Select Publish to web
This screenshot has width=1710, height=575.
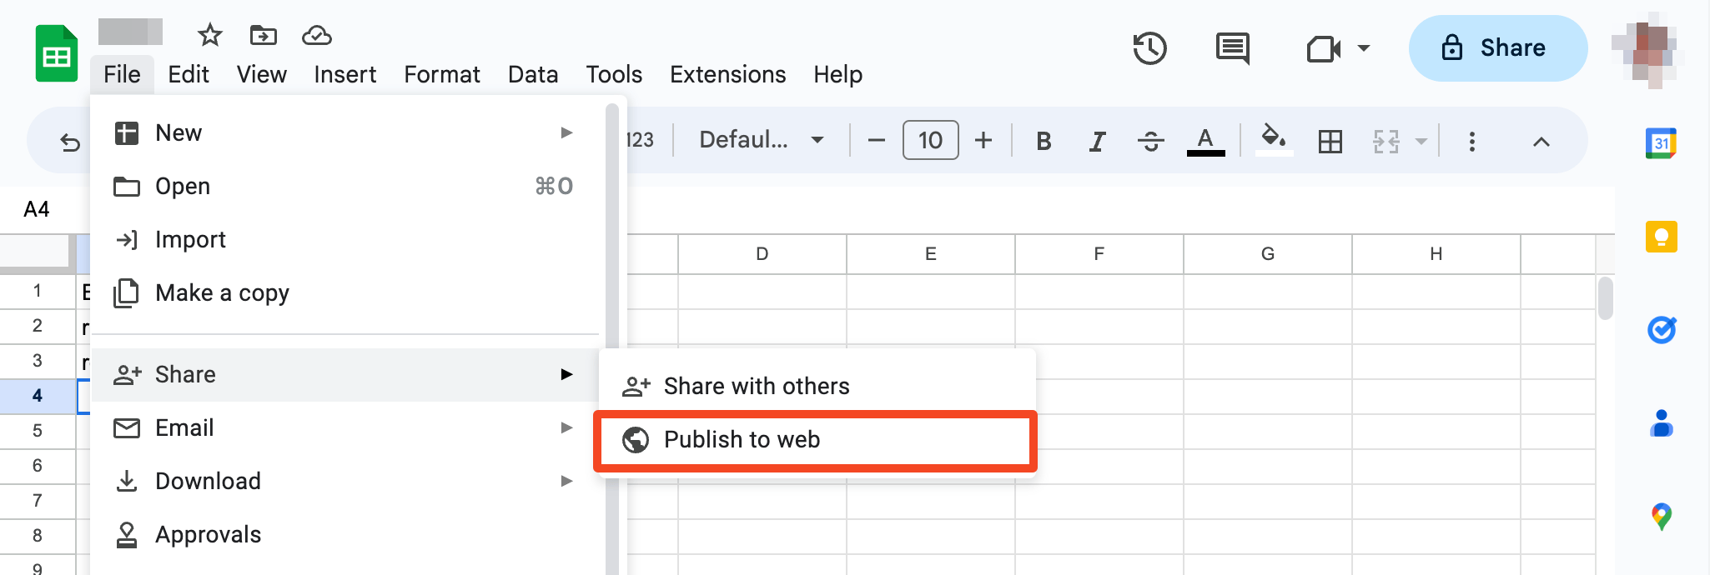[817, 439]
